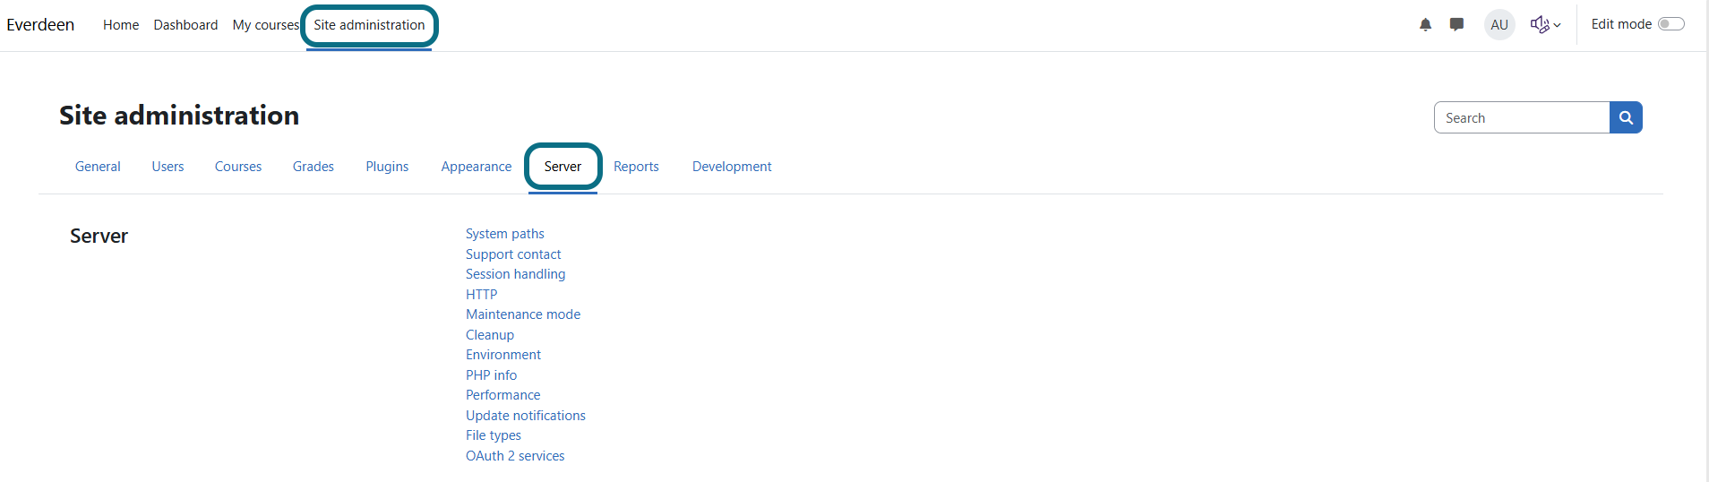Viewport: 1709px width, 482px height.
Task: Click the Server section heading text
Action: 99,236
